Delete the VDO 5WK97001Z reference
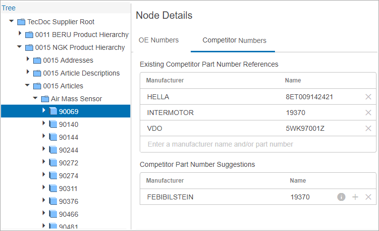This screenshot has height=231, width=379. point(368,128)
